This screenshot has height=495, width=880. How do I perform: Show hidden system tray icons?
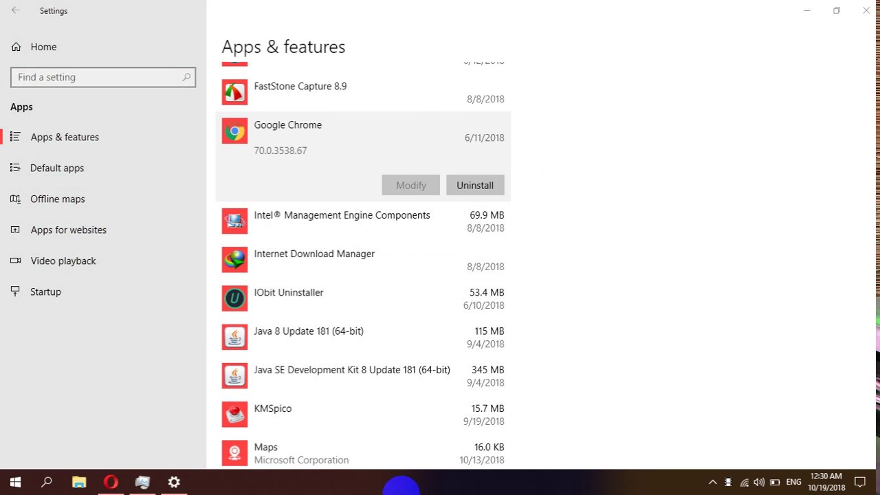712,482
